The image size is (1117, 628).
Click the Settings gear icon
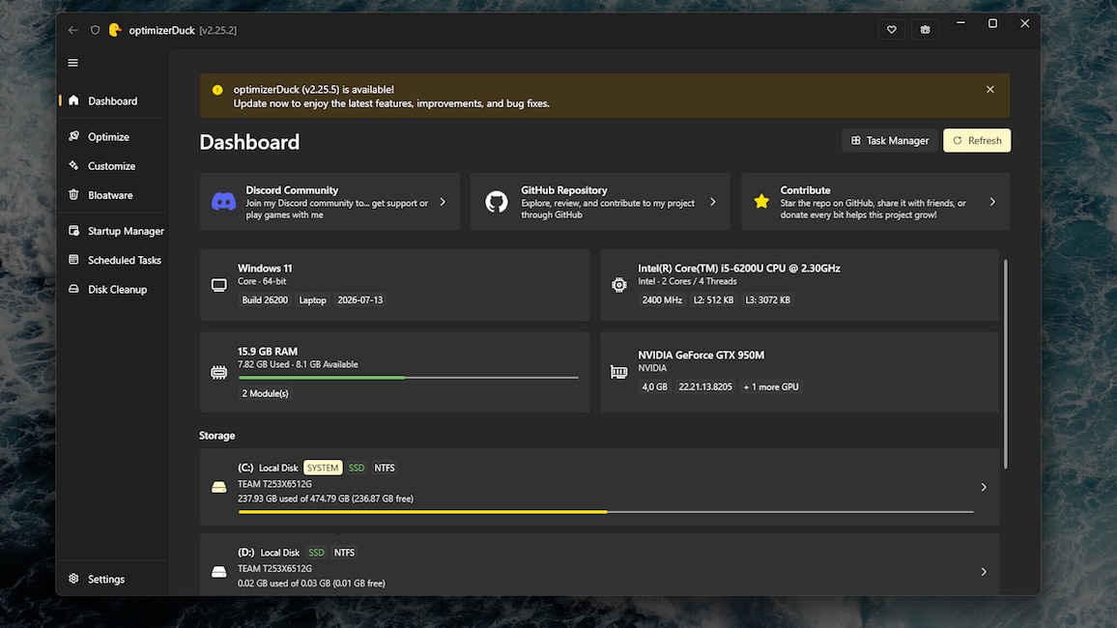[73, 579]
